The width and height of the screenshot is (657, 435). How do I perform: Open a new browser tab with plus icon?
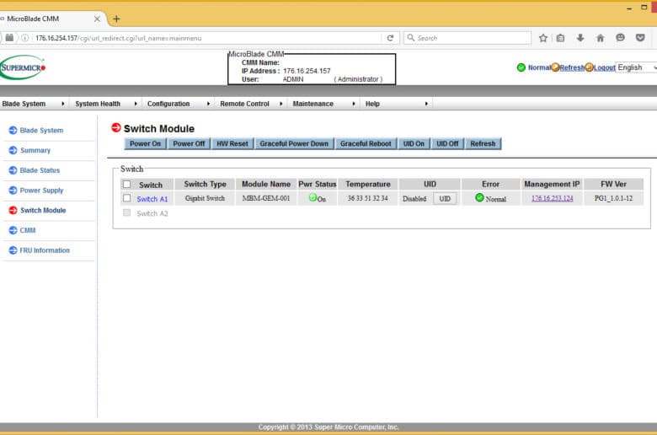point(116,19)
